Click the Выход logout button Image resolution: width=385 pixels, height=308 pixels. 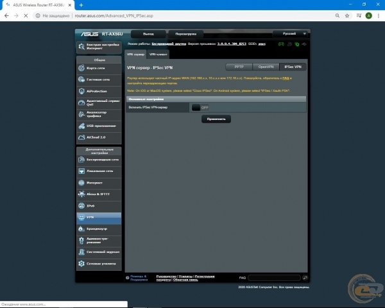pyautogui.click(x=148, y=34)
